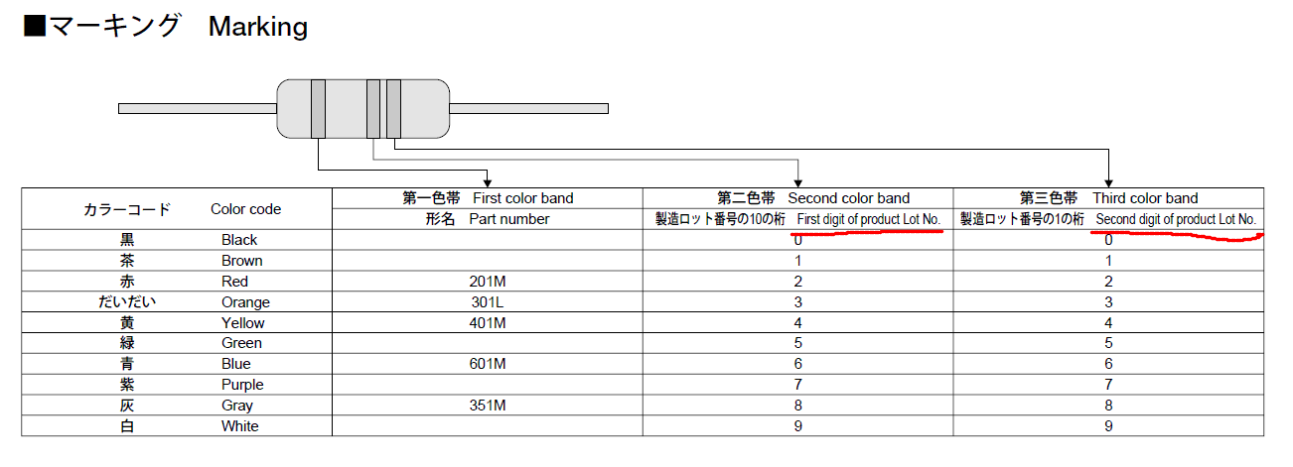Select the "製造ロット番号の10の桁" label
This screenshot has height=467, width=1293.
[720, 219]
